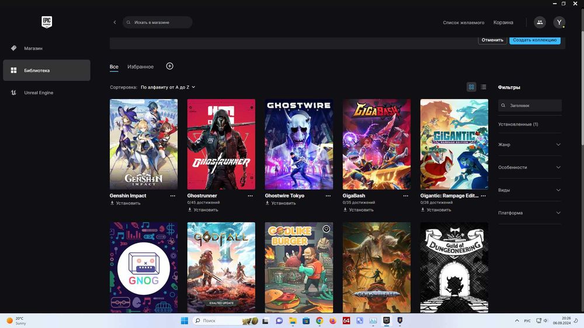The image size is (584, 328).
Task: Open the GNOG game cover
Action: pos(144,267)
